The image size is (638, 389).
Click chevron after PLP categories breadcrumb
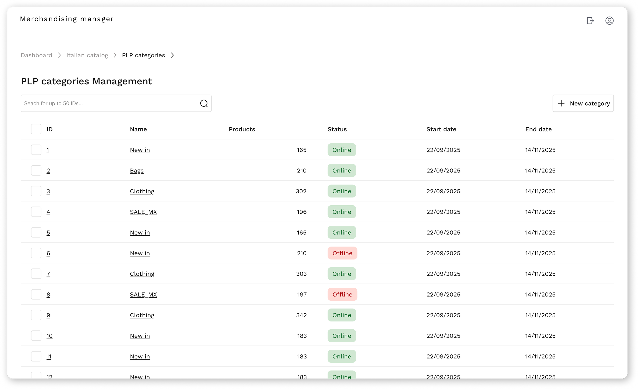click(x=173, y=55)
